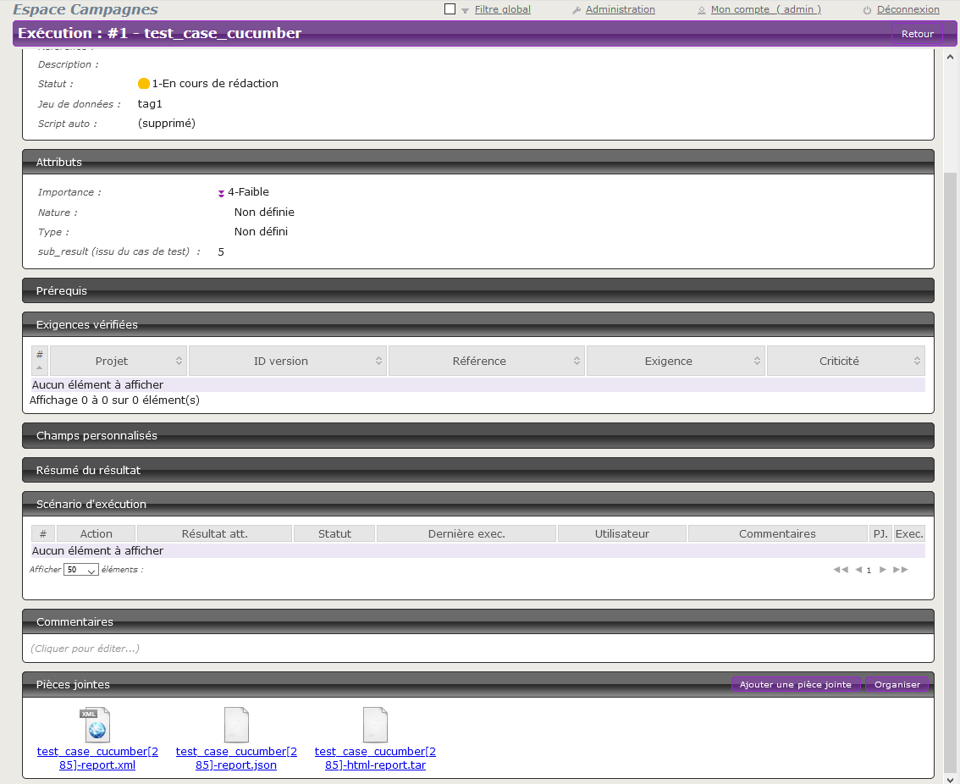This screenshot has width=960, height=784.
Task: Go to next page of execution steps
Action: click(883, 570)
